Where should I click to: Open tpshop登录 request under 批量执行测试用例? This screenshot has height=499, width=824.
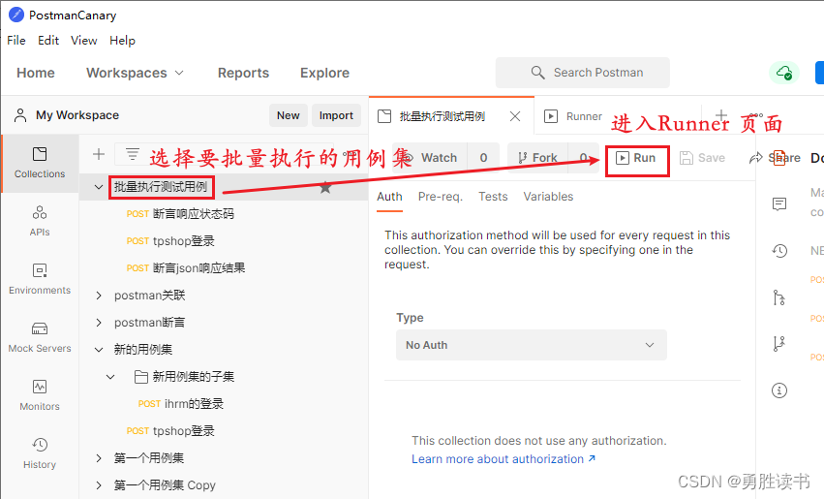(170, 241)
